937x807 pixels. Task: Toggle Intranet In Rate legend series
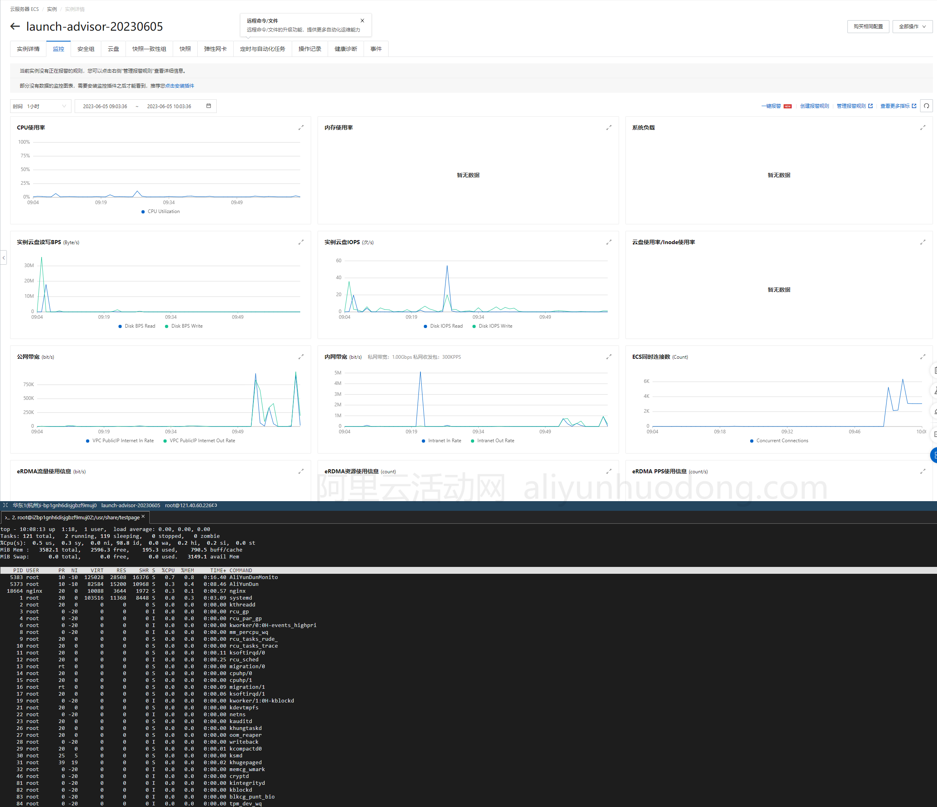click(441, 441)
